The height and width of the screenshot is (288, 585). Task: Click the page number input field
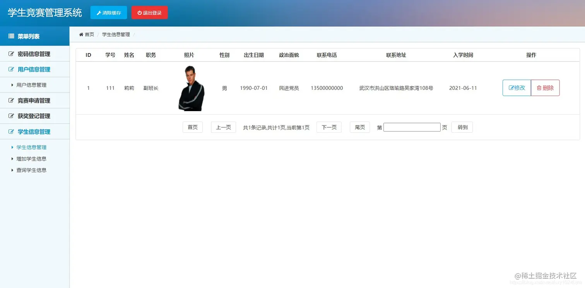tap(411, 127)
